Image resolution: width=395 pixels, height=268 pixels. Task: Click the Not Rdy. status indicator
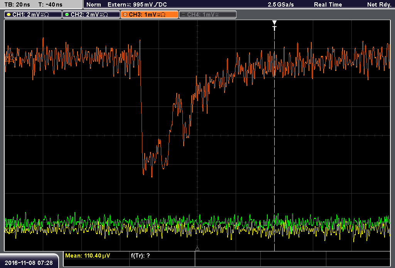pos(379,5)
